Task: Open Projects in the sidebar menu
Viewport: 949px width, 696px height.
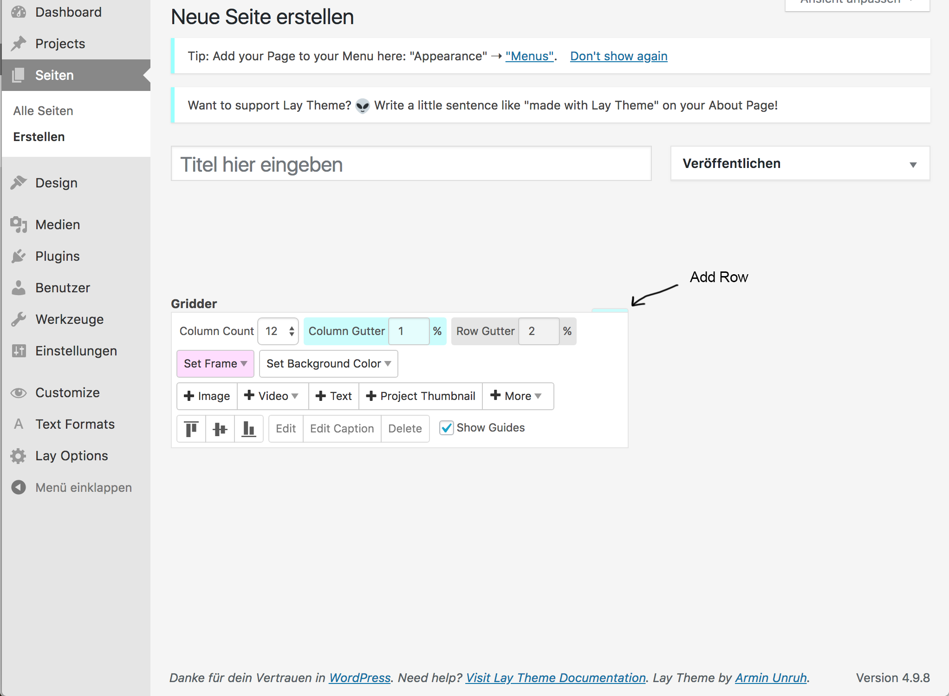Action: (x=60, y=44)
